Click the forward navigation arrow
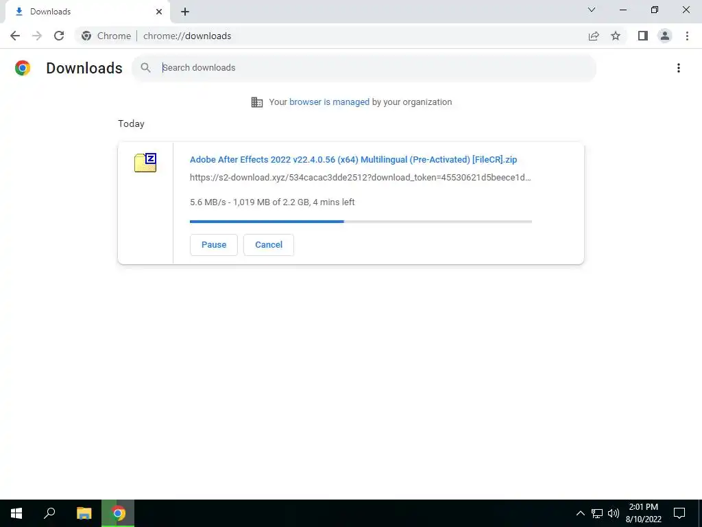The image size is (702, 527). pyautogui.click(x=37, y=36)
